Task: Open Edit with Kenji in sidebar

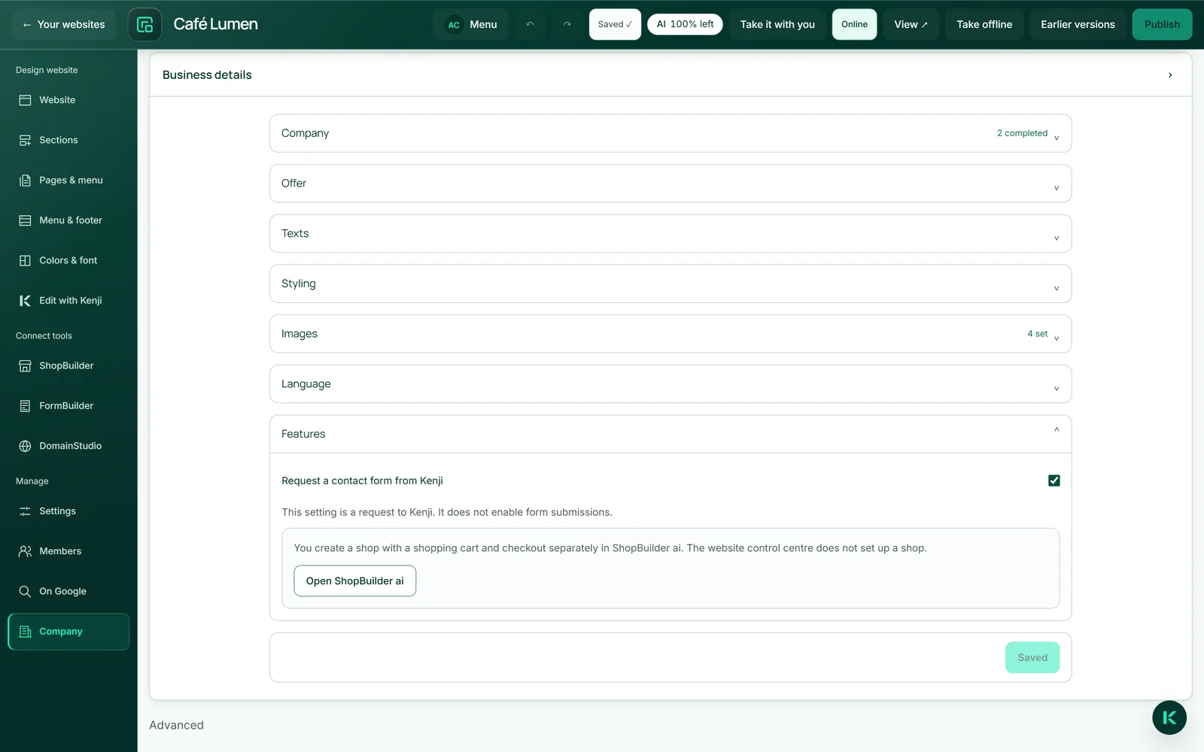Action: pyautogui.click(x=68, y=300)
